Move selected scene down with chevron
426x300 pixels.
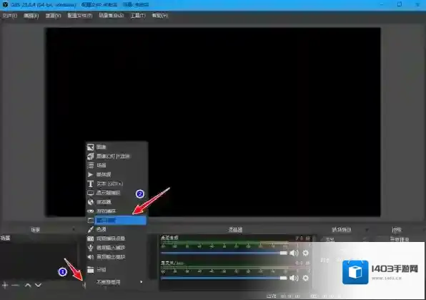39,285
